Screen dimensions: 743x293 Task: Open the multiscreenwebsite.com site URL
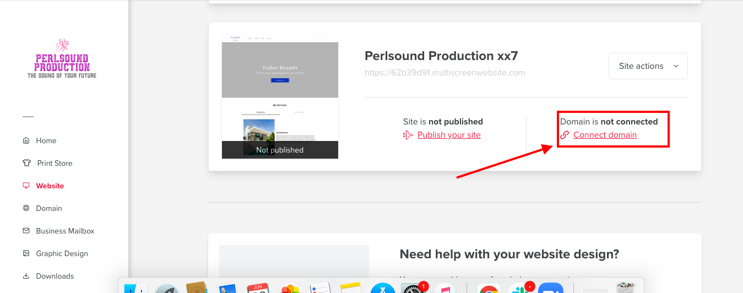click(444, 73)
